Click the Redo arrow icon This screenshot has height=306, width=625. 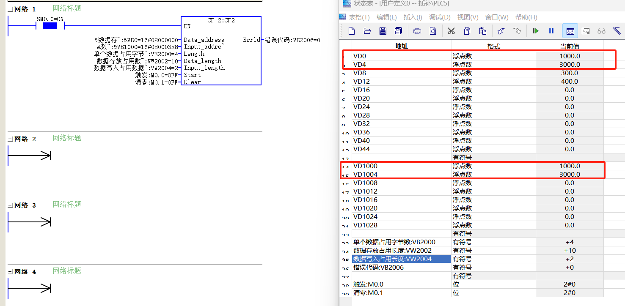(517, 31)
